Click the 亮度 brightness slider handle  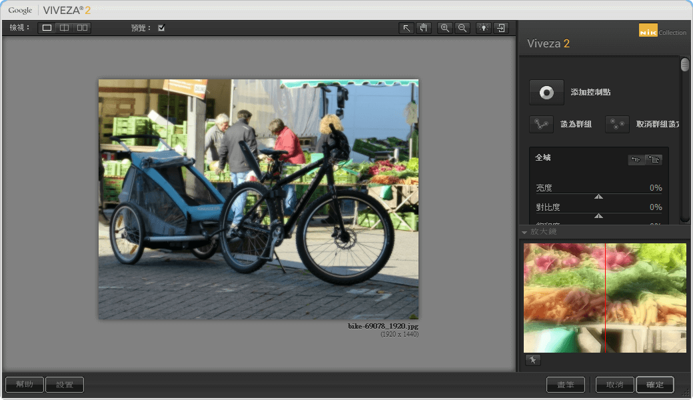pos(598,197)
